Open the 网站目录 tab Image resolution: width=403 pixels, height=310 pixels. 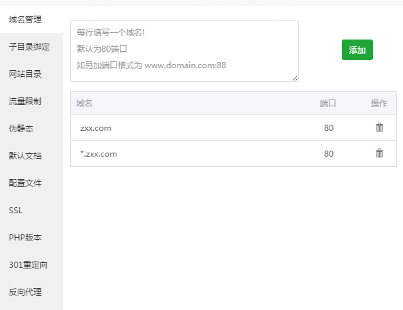tap(25, 74)
